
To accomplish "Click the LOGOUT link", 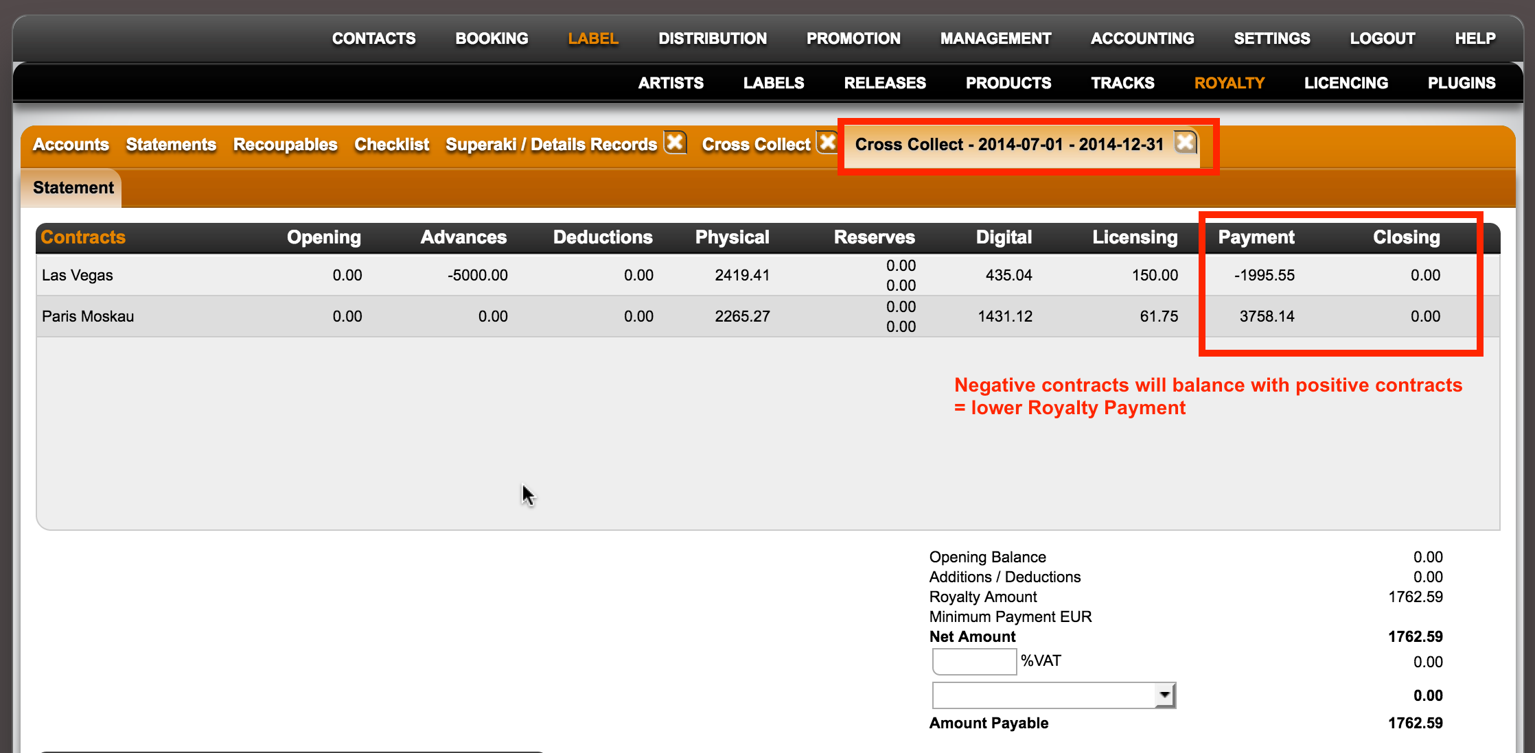I will click(1382, 38).
